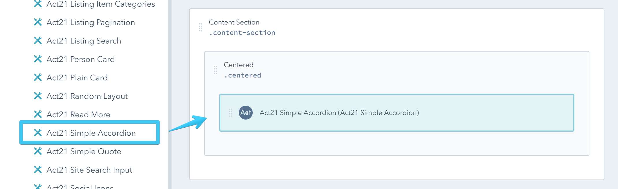Click the .centered class label
The image size is (618, 189).
(243, 75)
